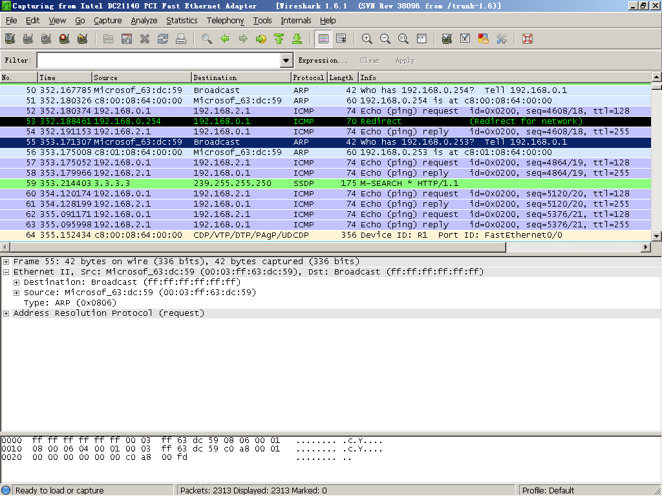
Task: Click the packet list horizontal scrollbar thumb
Action: coord(257,247)
